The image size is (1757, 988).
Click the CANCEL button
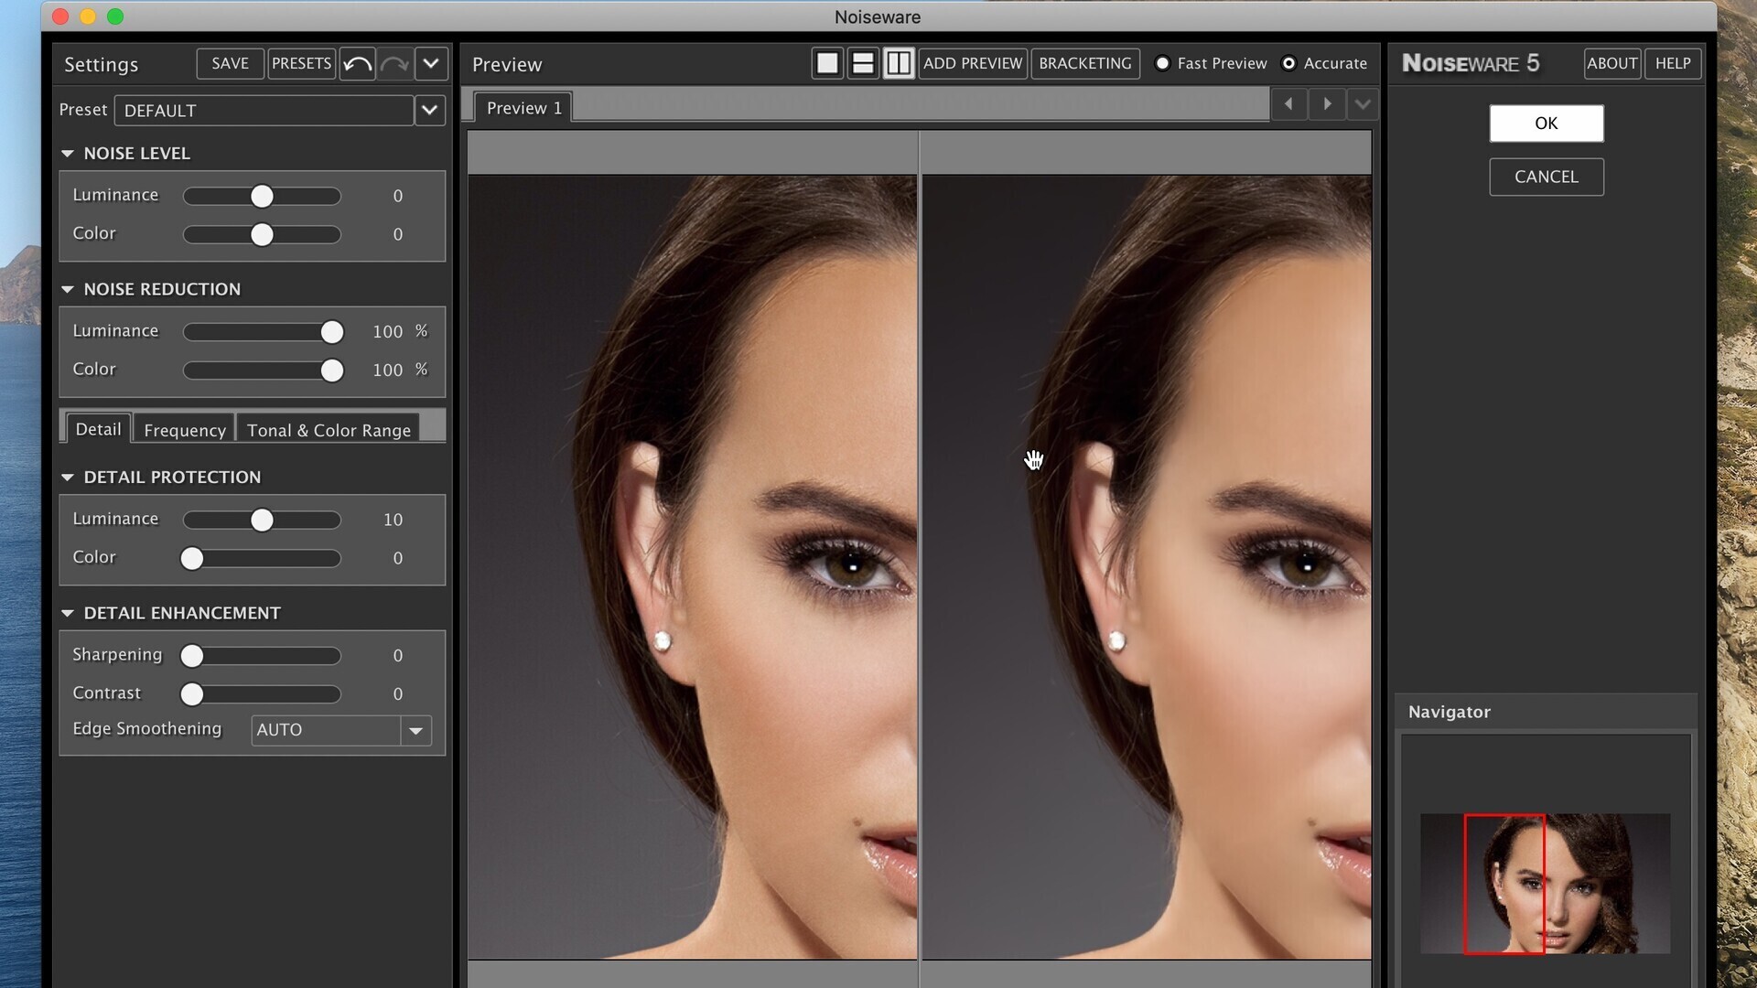pyautogui.click(x=1547, y=177)
